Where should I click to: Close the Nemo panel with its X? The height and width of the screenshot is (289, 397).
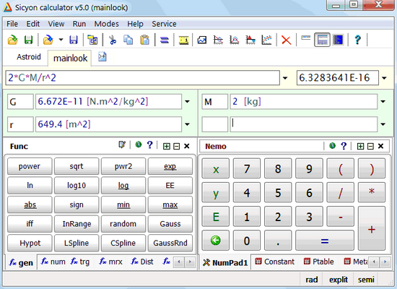click(380, 146)
